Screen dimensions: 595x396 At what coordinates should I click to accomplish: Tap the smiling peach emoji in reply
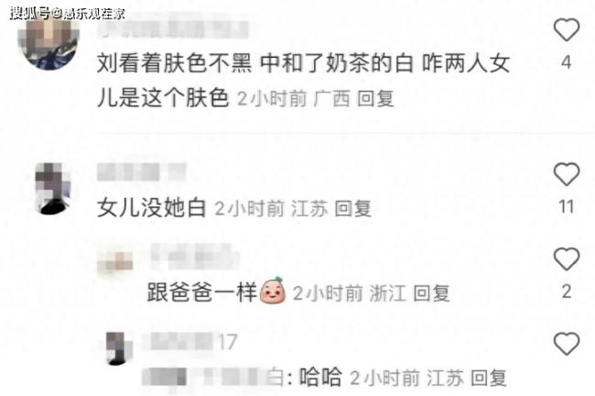coord(273,291)
